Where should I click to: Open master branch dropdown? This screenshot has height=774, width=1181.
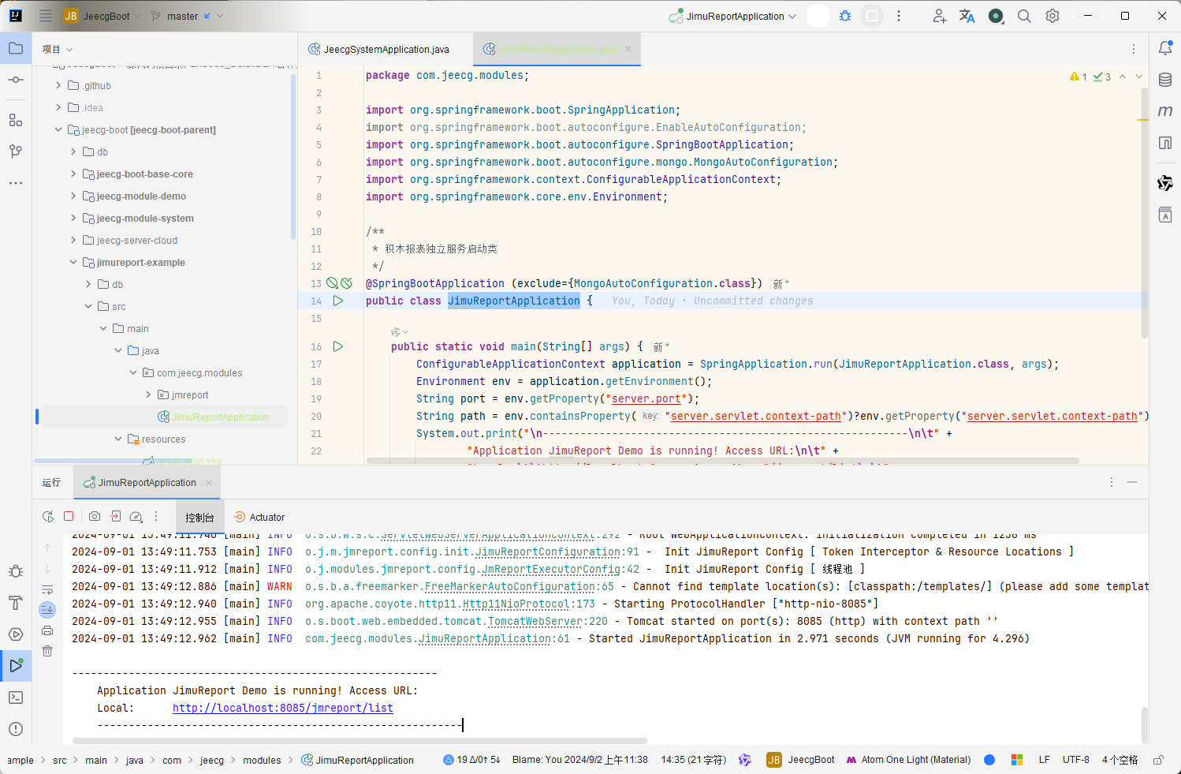coord(188,16)
